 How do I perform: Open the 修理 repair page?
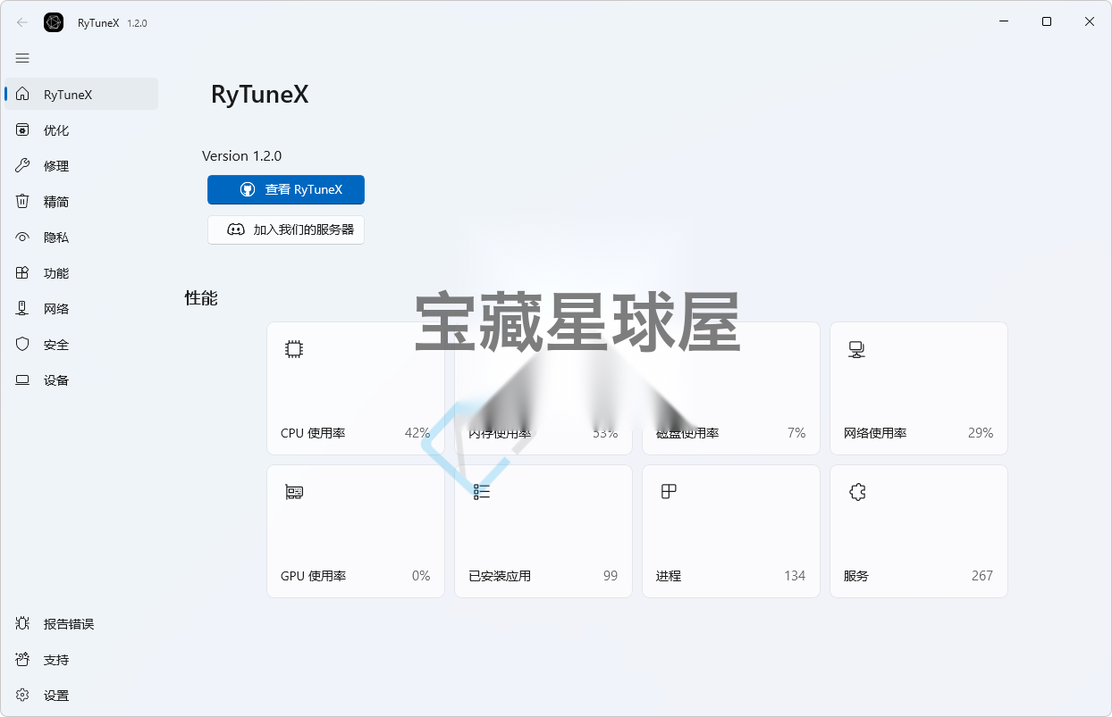(x=81, y=165)
